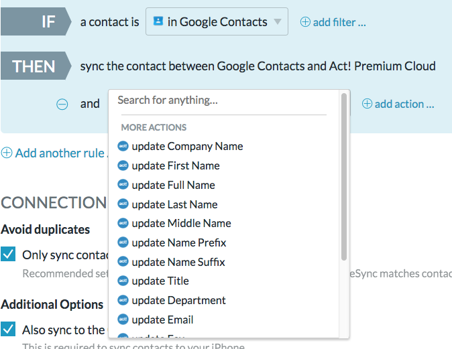This screenshot has height=349, width=452.
Task: Click the Act! icon beside update Email
Action: pyautogui.click(x=123, y=320)
